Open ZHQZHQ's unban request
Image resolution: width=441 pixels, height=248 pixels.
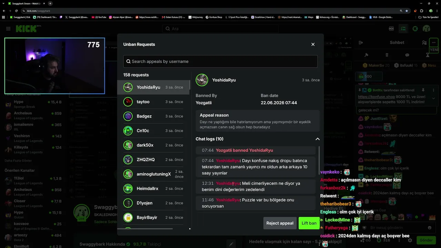[153, 159]
